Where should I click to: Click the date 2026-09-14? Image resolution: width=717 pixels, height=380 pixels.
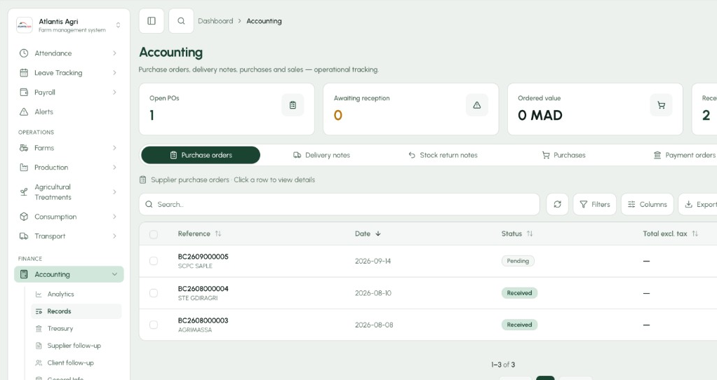click(373, 261)
